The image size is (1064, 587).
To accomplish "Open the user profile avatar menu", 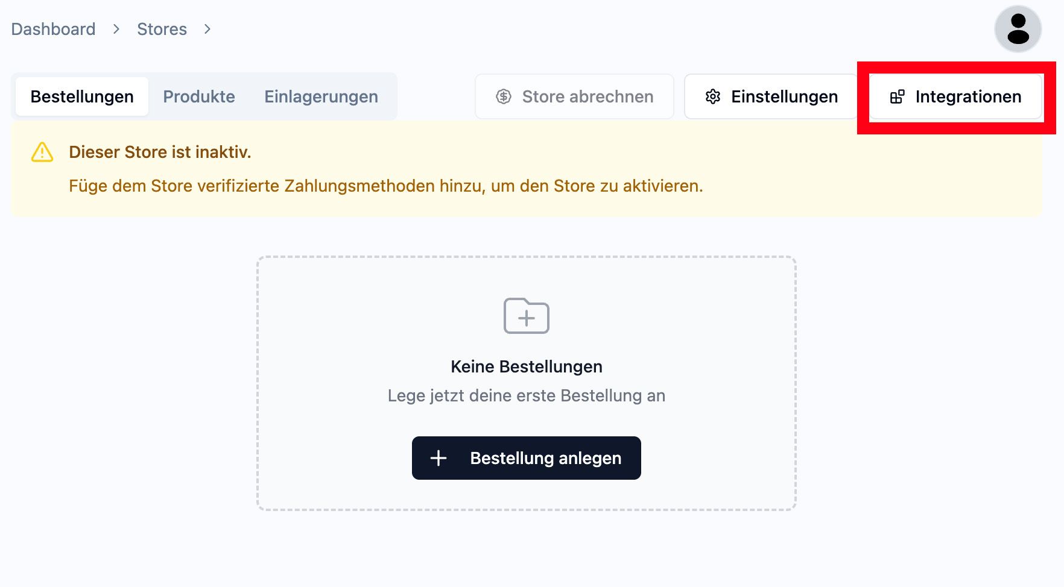I will tap(1018, 29).
